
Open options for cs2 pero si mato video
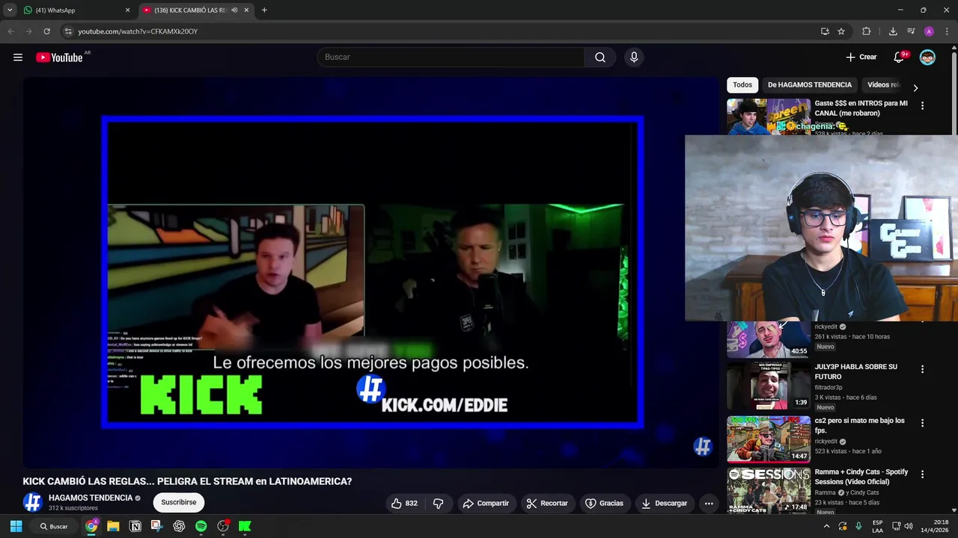pos(922,423)
